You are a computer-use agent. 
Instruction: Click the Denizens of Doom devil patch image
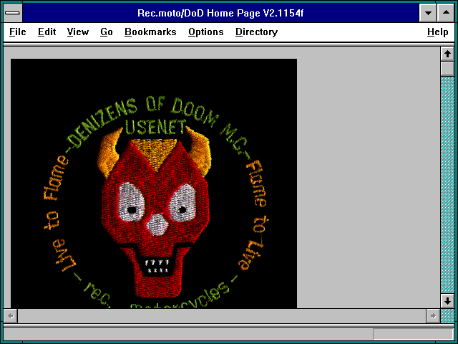[154, 183]
